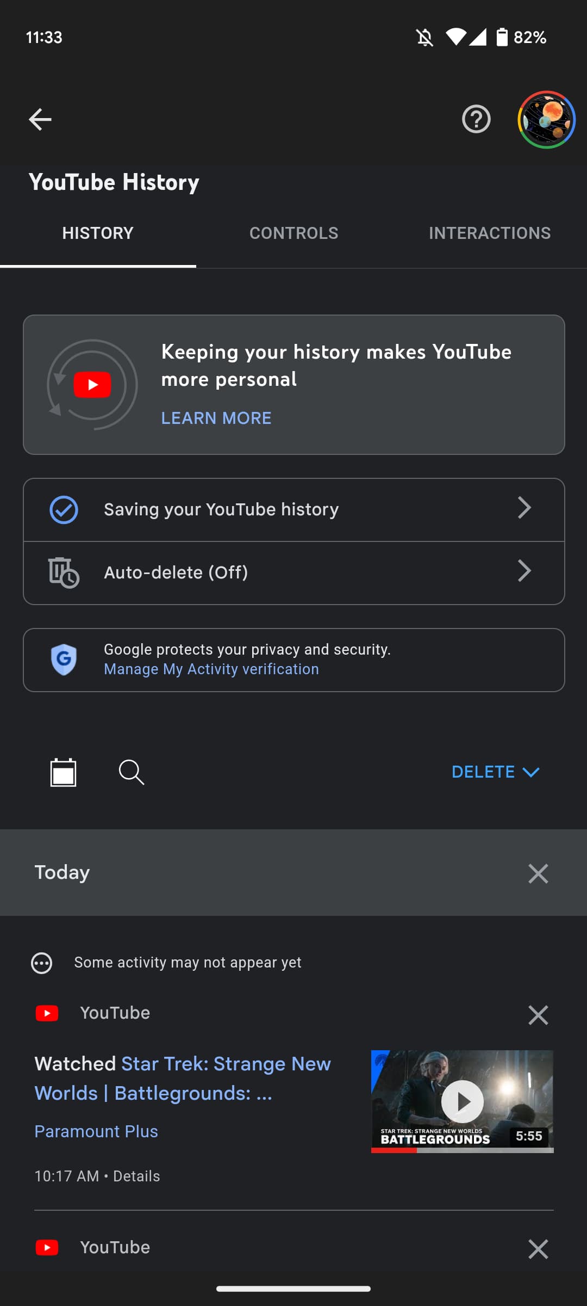
Task: Tap the back arrow icon
Action: tap(40, 120)
